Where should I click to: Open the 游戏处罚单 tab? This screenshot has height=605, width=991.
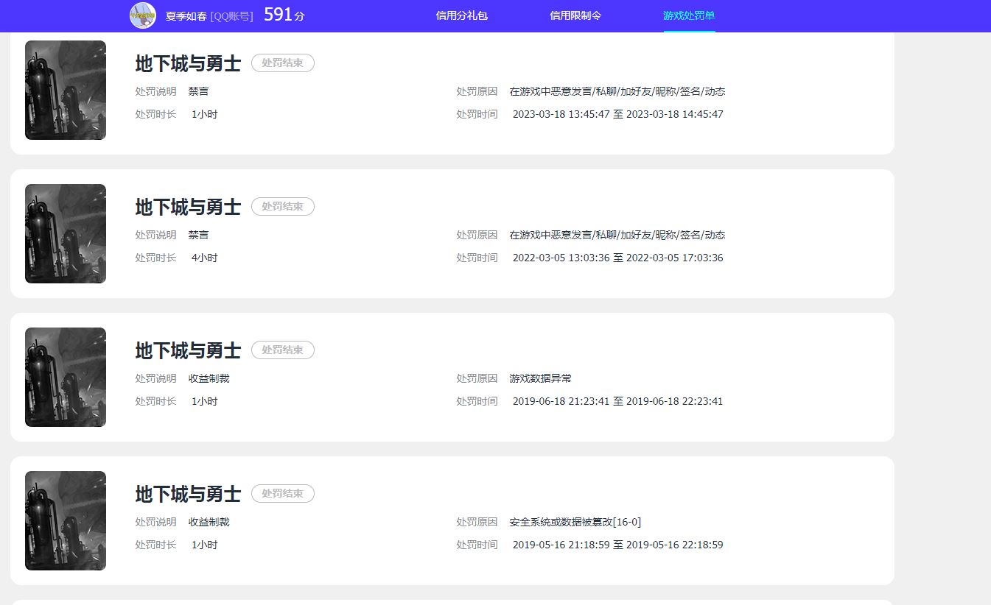click(688, 15)
